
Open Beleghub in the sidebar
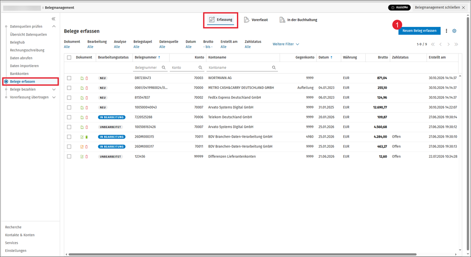click(18, 42)
